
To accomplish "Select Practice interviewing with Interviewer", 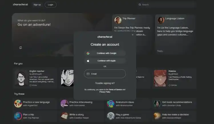I will 81,104.
